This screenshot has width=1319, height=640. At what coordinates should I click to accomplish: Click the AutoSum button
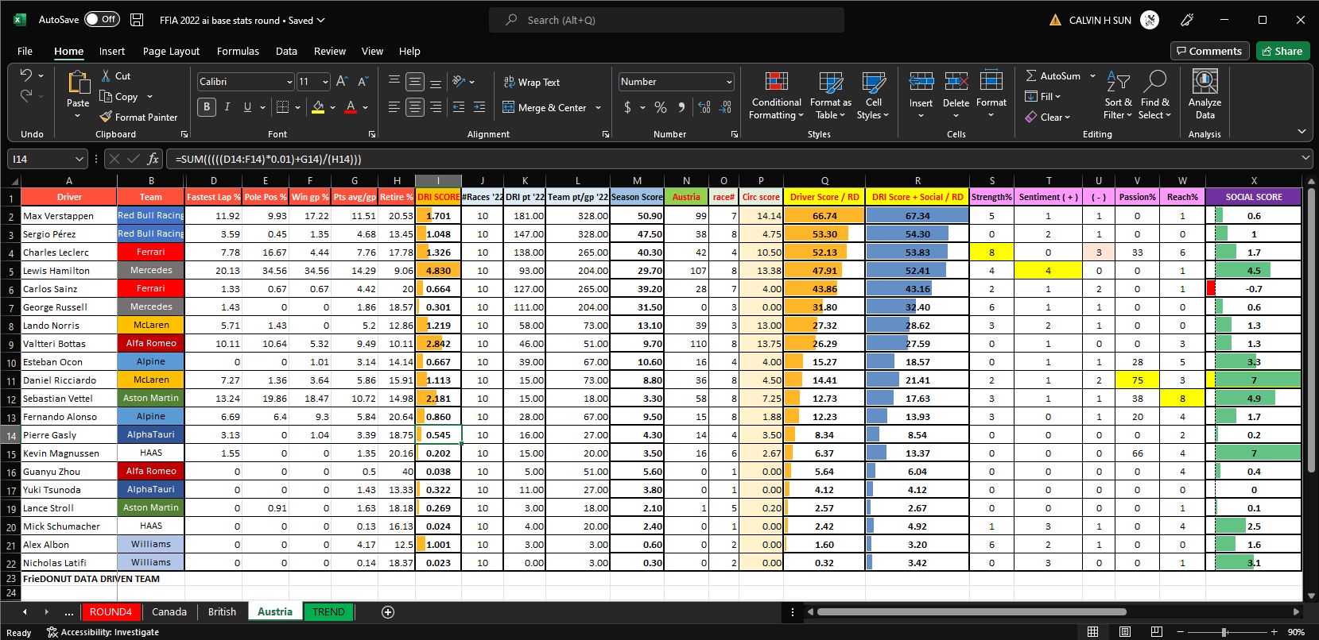(x=1053, y=75)
